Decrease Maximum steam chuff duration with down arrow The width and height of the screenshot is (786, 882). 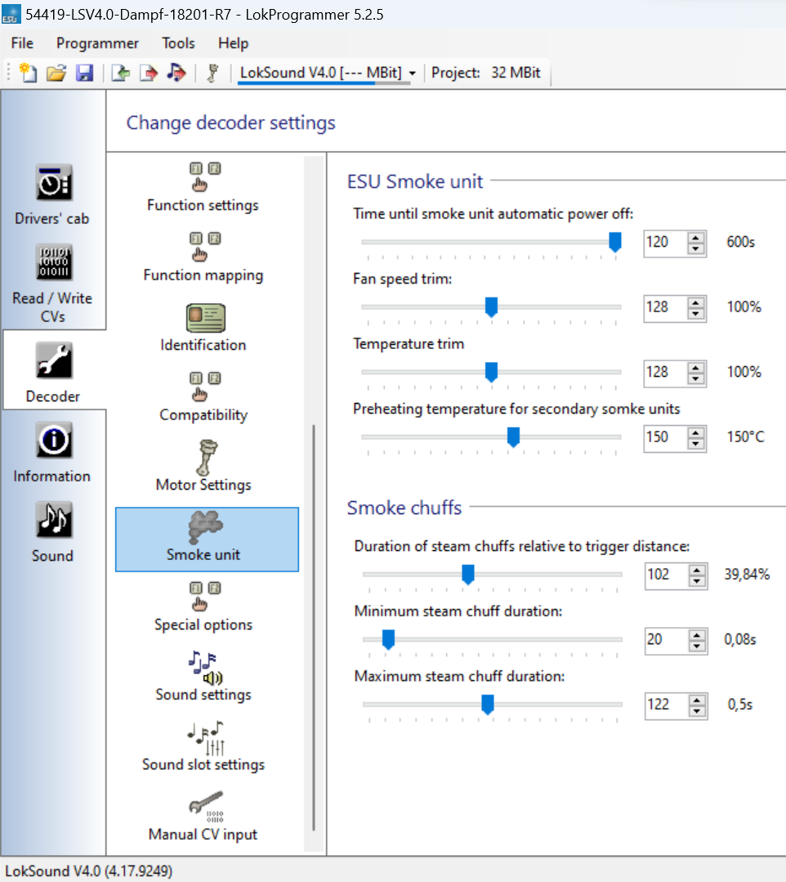[697, 710]
